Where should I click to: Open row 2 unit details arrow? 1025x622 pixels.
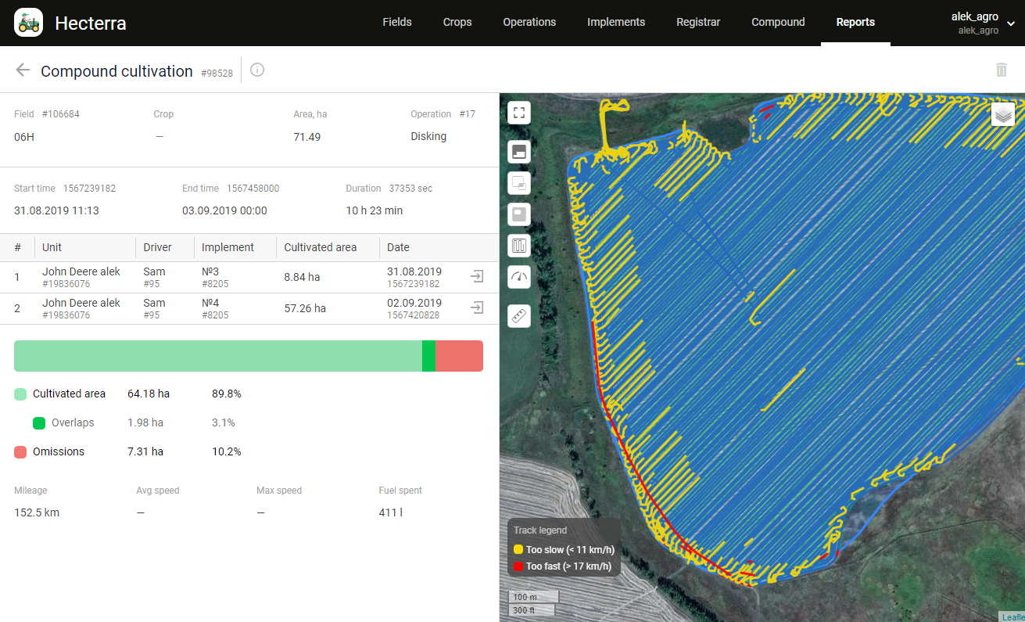pyautogui.click(x=477, y=308)
